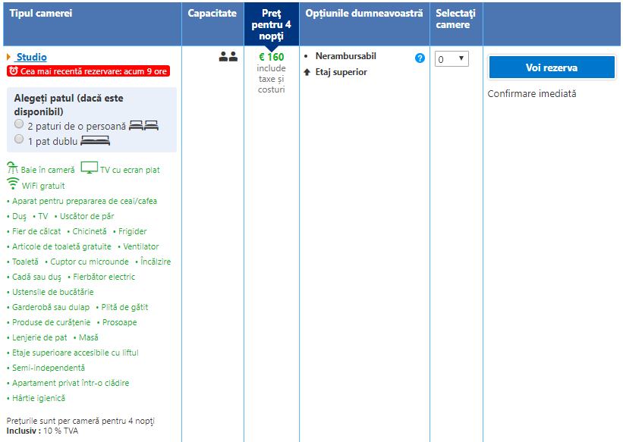
Task: Click the double bed icon
Action: [95, 139]
